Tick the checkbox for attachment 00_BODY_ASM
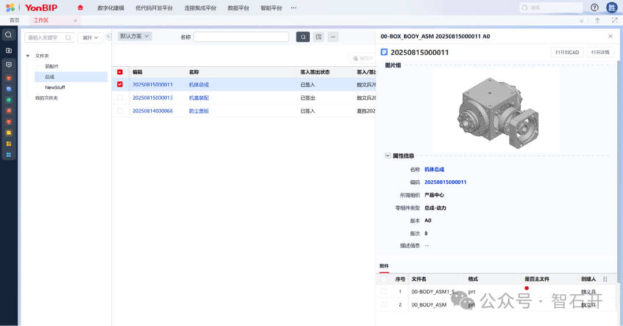The image size is (623, 326). point(384,305)
